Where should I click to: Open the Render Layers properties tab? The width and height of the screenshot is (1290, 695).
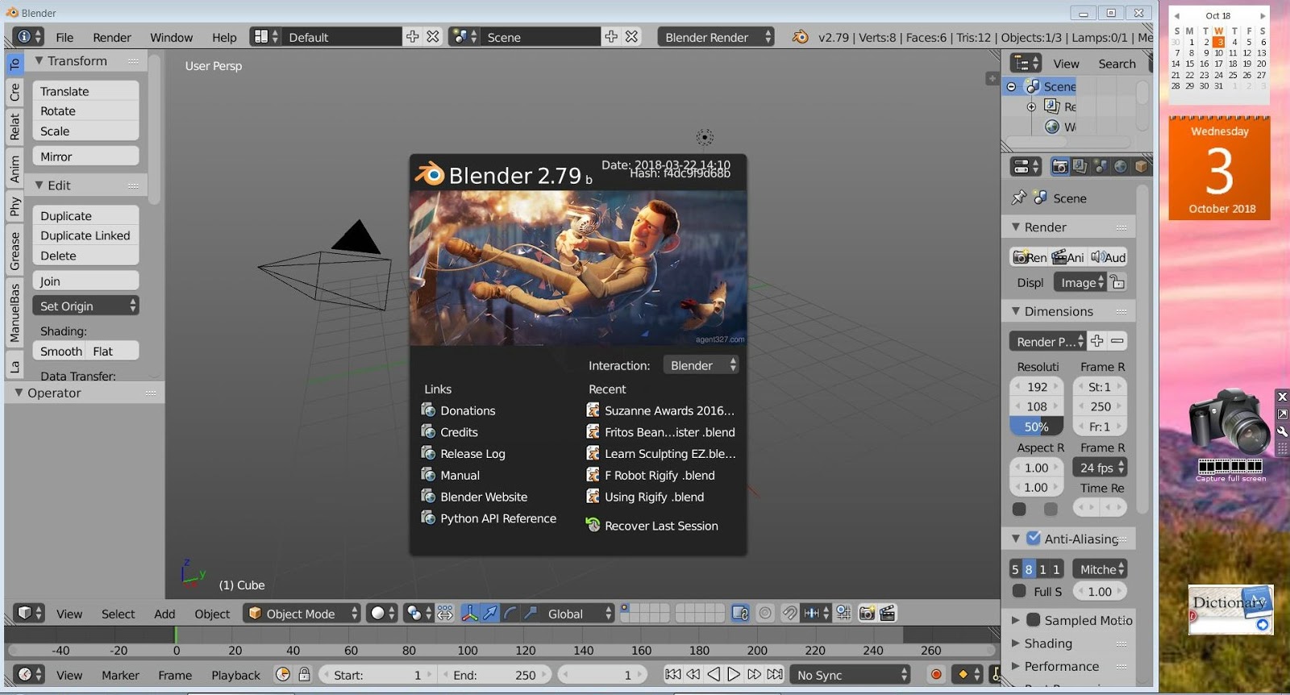(x=1080, y=167)
